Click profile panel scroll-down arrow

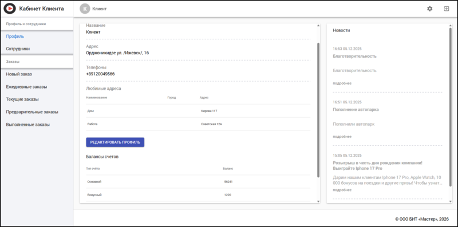coord(318,201)
